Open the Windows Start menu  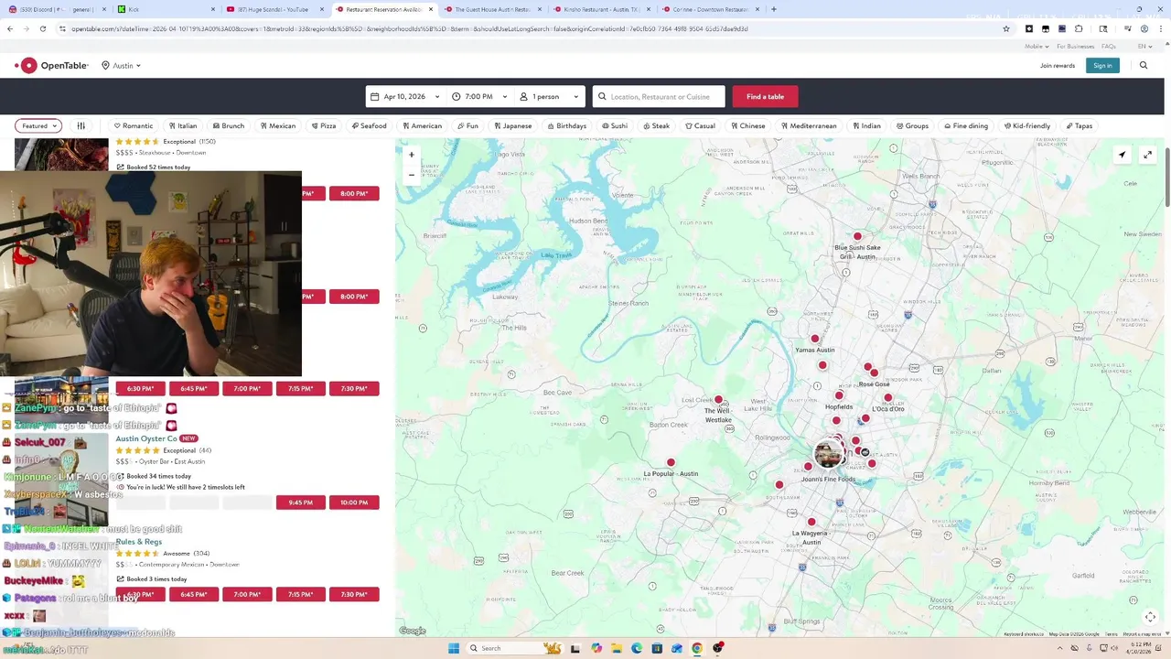[453, 648]
